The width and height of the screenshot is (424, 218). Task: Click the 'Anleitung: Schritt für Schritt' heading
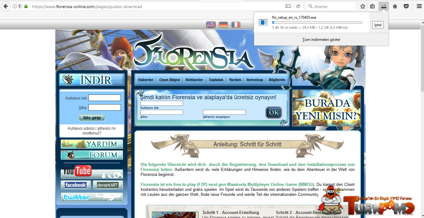point(247,144)
